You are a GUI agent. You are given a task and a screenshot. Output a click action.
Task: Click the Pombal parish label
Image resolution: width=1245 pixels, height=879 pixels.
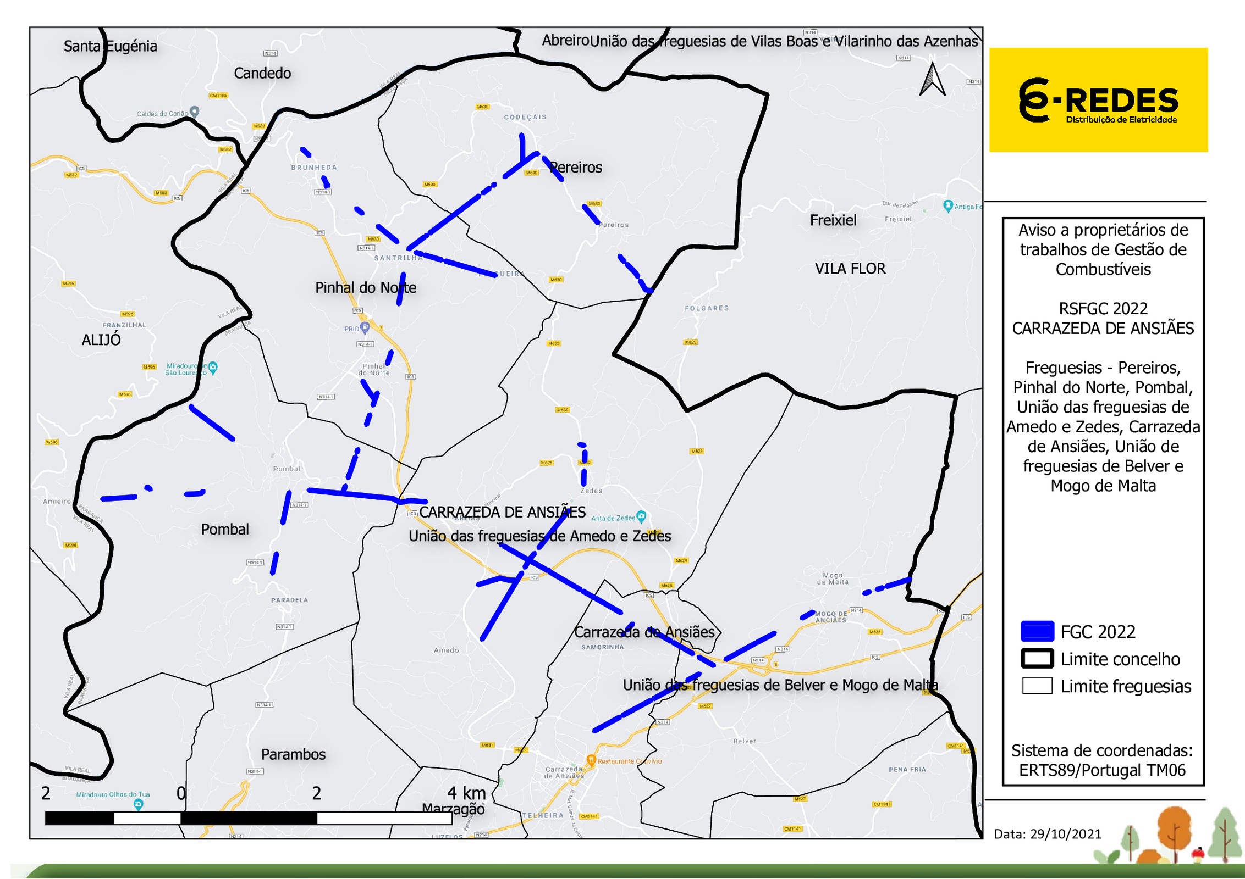click(x=225, y=529)
